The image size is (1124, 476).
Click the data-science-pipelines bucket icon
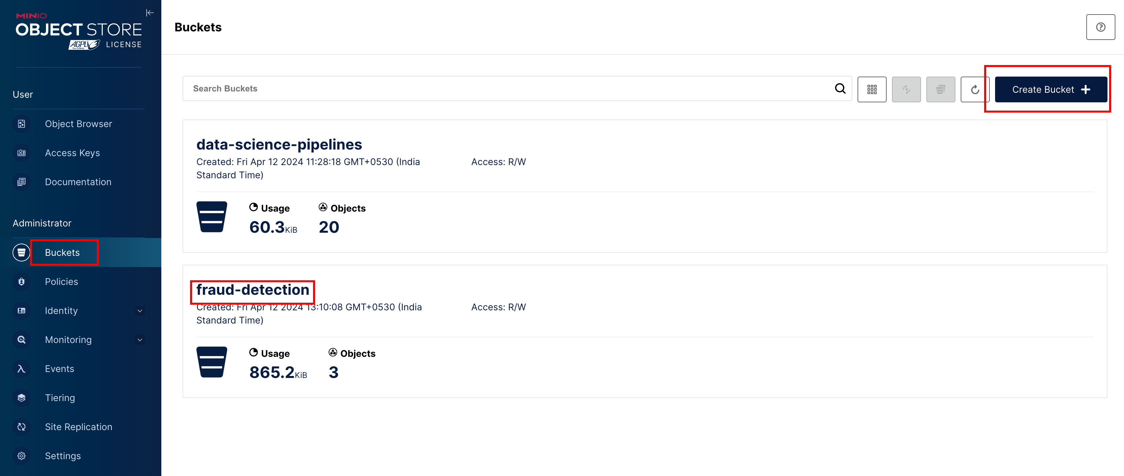pos(212,217)
